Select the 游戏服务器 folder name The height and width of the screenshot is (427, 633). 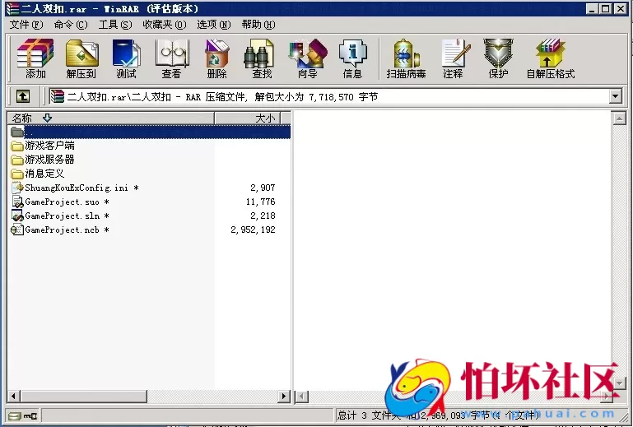coord(49,160)
